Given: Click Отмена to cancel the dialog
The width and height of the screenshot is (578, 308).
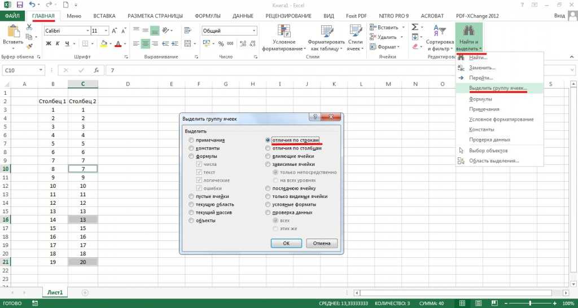Looking at the screenshot, I should pyautogui.click(x=322, y=243).
